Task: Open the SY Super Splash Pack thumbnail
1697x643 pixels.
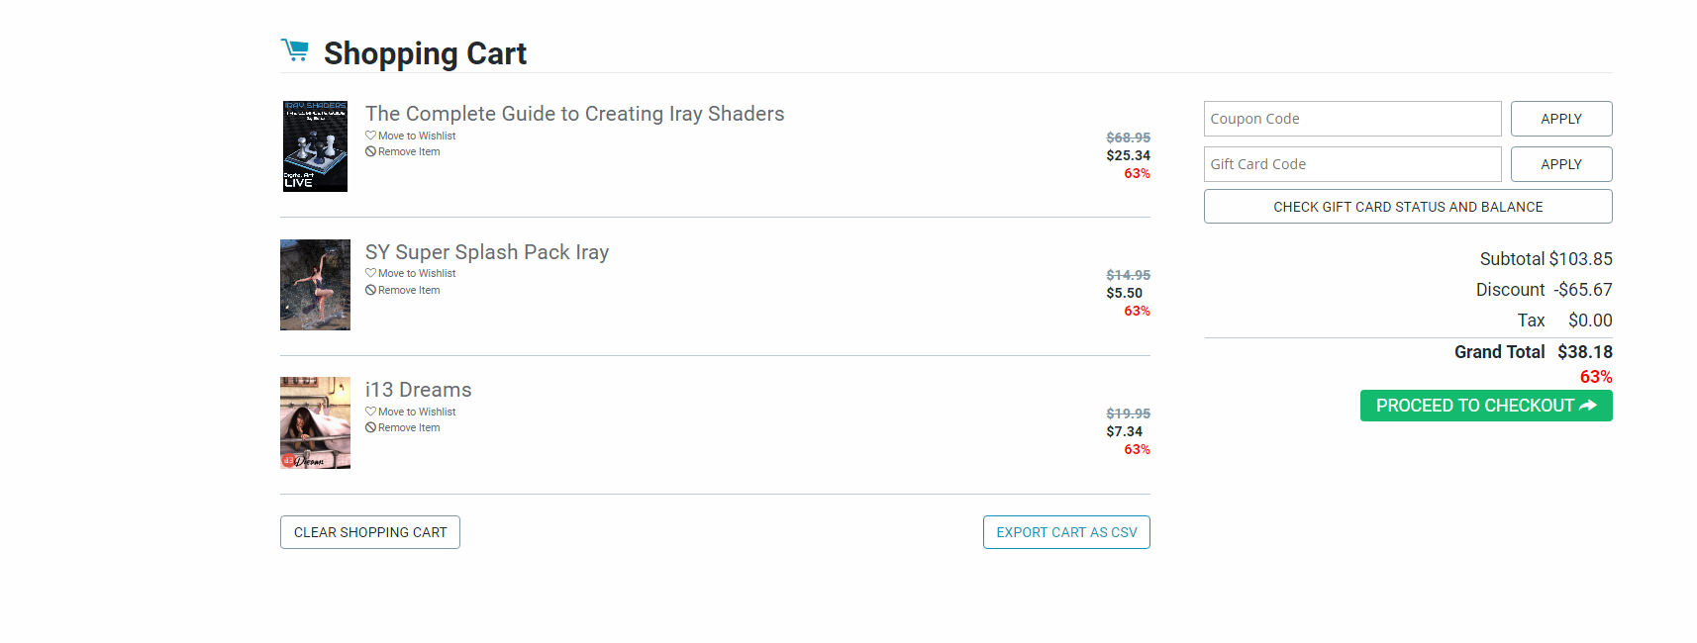Action: click(315, 285)
